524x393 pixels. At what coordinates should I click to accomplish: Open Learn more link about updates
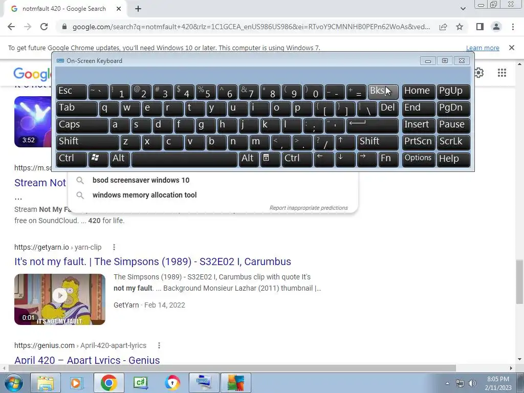tap(483, 48)
